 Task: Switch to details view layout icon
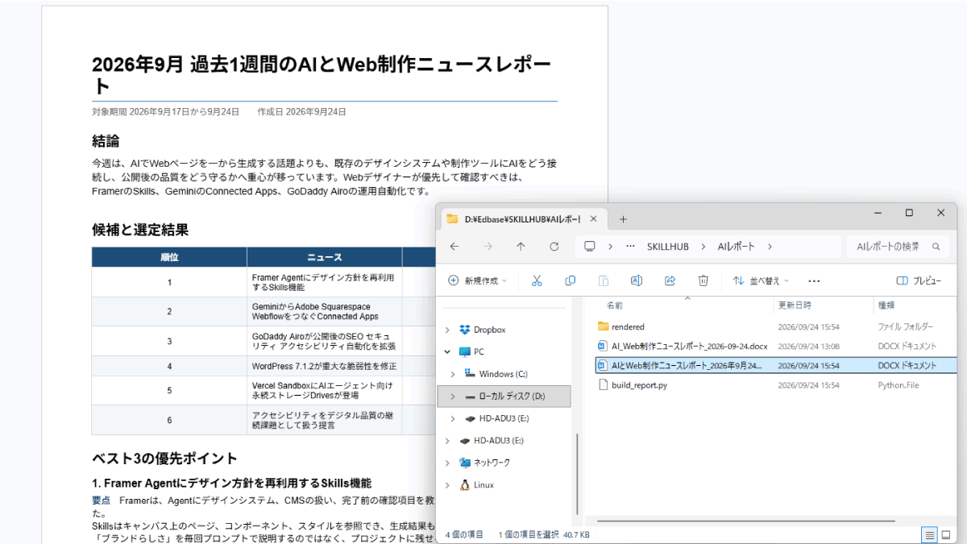tap(929, 534)
